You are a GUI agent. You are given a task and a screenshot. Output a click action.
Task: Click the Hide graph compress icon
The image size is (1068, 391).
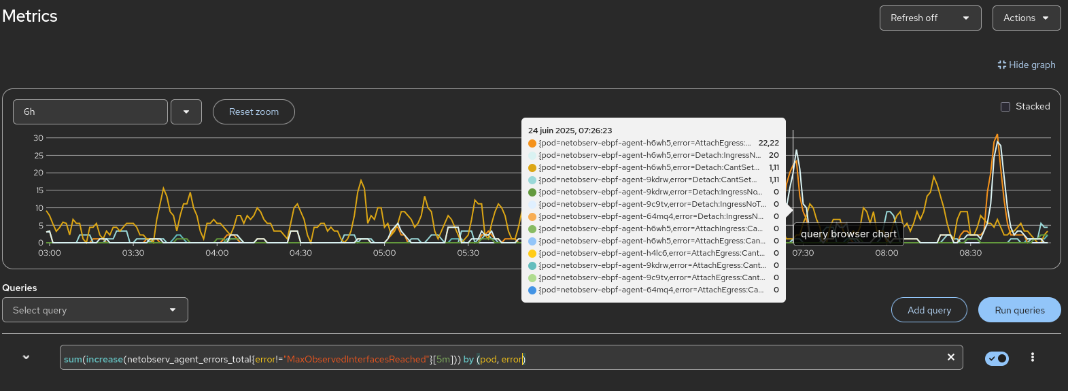[1001, 65]
